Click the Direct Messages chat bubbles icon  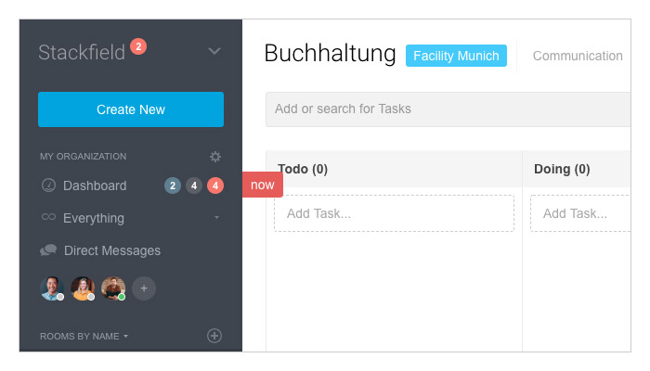[x=48, y=250]
